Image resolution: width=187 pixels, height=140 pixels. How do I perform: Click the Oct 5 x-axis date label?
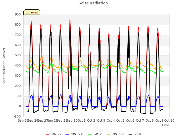tap(120, 120)
